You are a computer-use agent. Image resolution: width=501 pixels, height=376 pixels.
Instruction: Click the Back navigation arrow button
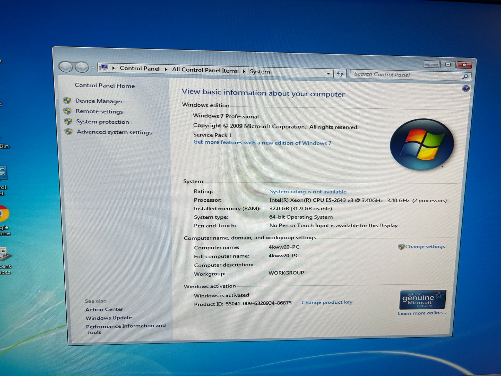66,67
